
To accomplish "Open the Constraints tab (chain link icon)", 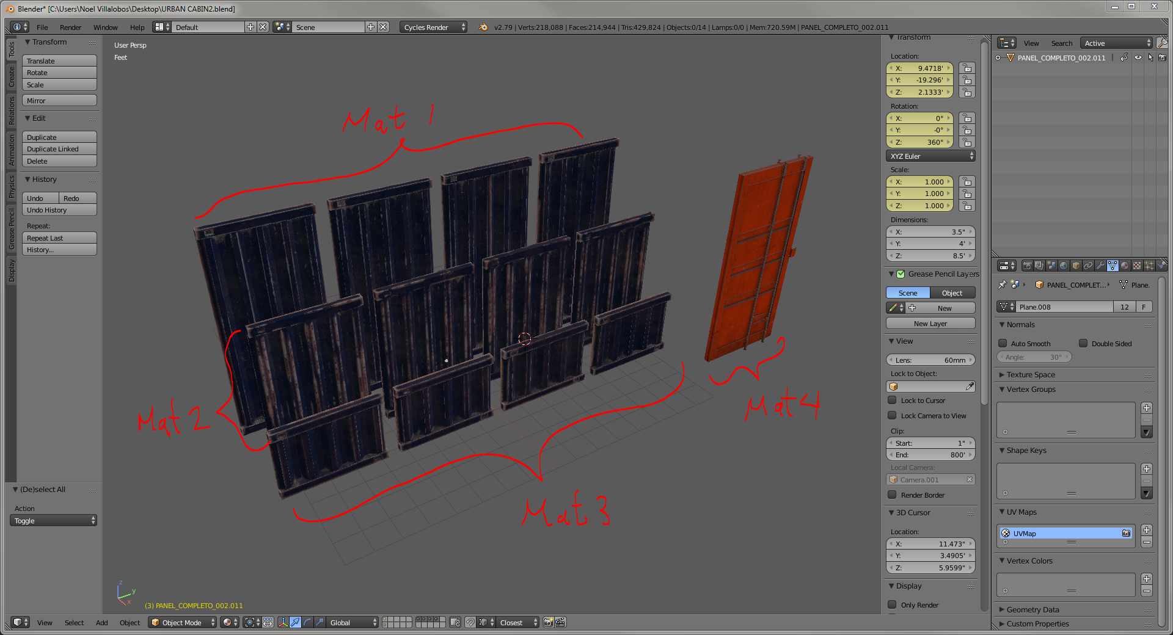I will [x=1088, y=266].
